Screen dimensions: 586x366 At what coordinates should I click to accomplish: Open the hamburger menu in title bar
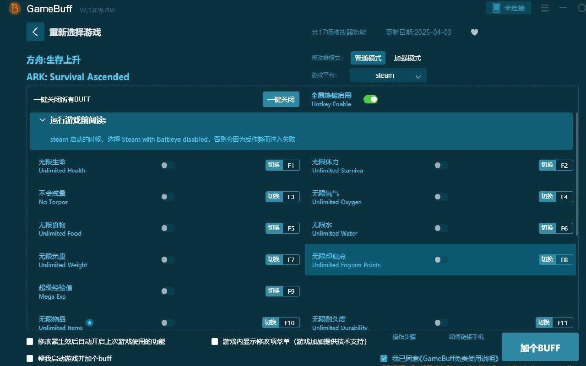point(545,8)
